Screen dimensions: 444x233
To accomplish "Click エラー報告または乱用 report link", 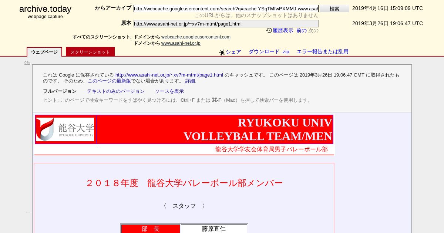I will pos(322,52).
